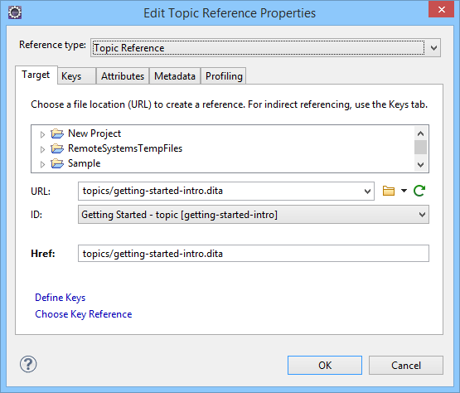The width and height of the screenshot is (460, 393).
Task: Expand the New Project tree node
Action: tap(42, 134)
